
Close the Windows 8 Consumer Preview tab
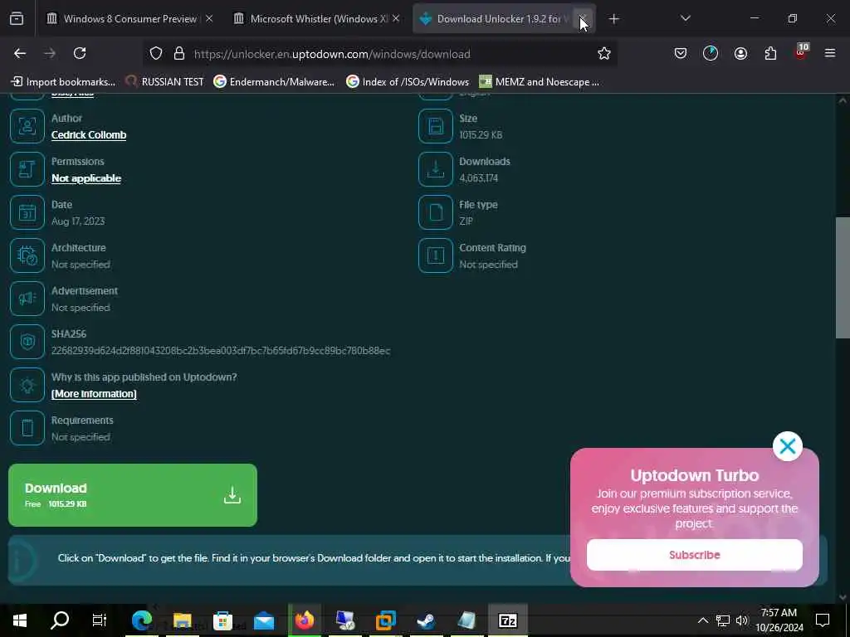coord(209,19)
